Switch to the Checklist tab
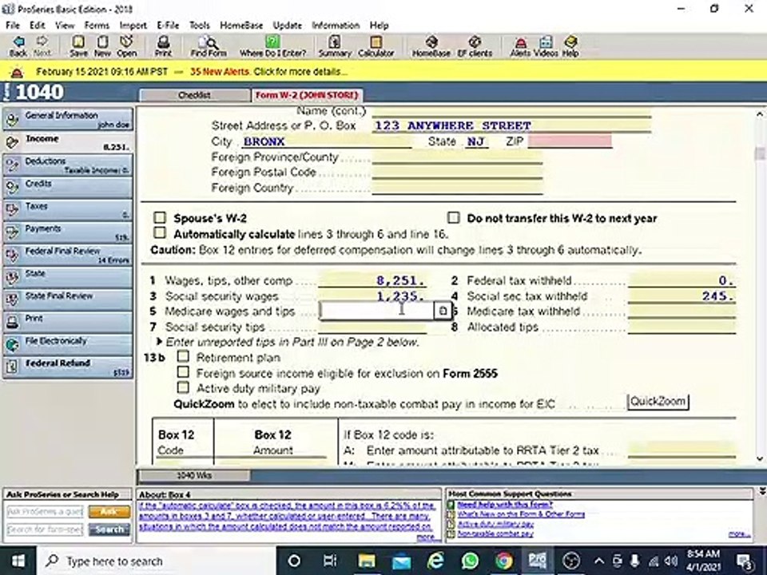Viewport: 767px width, 575px height. click(x=195, y=95)
